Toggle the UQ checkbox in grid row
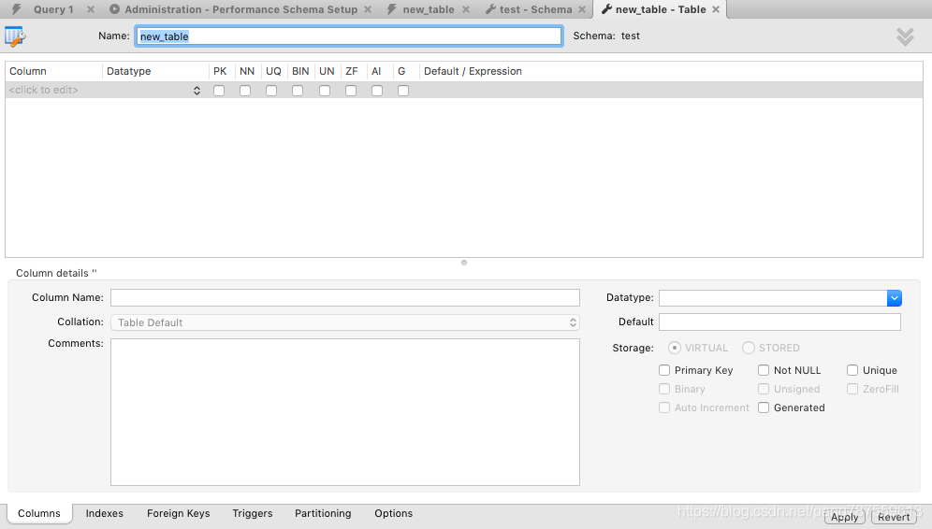The width and height of the screenshot is (932, 529). 271,91
